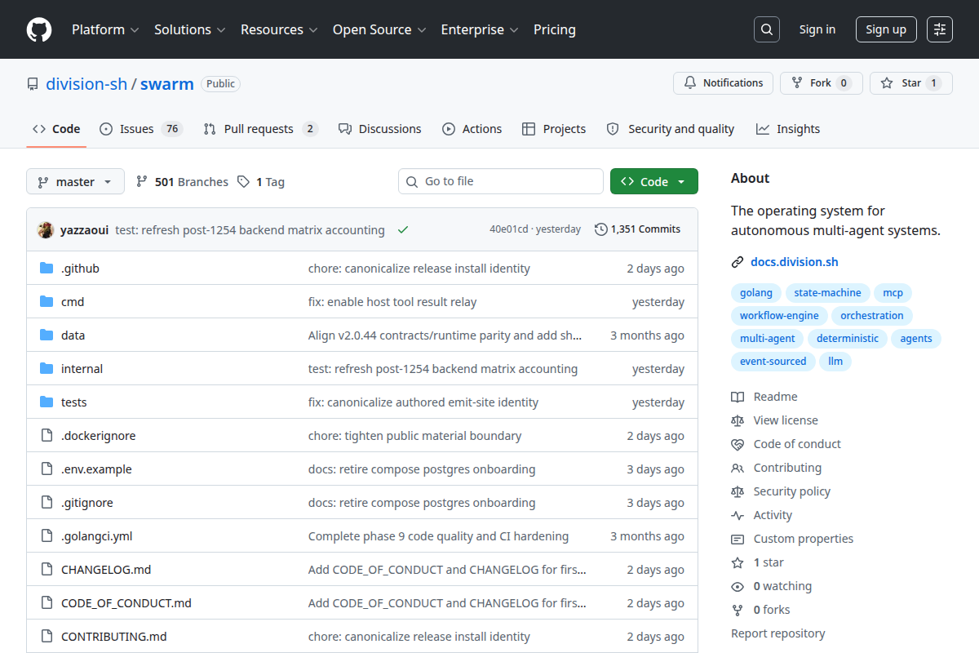Click the Sign up button
Screen dimensions: 979x653
[x=886, y=29]
